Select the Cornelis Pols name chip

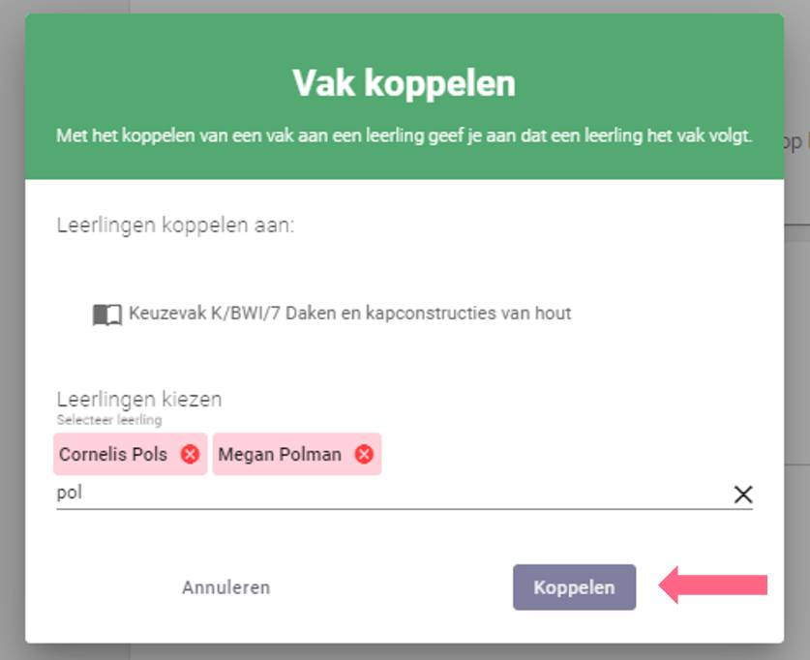tap(113, 455)
